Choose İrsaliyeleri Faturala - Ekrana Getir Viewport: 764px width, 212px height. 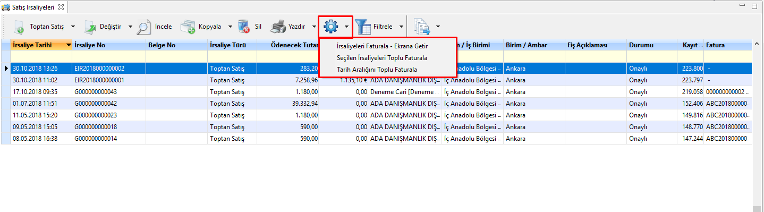[x=382, y=46]
